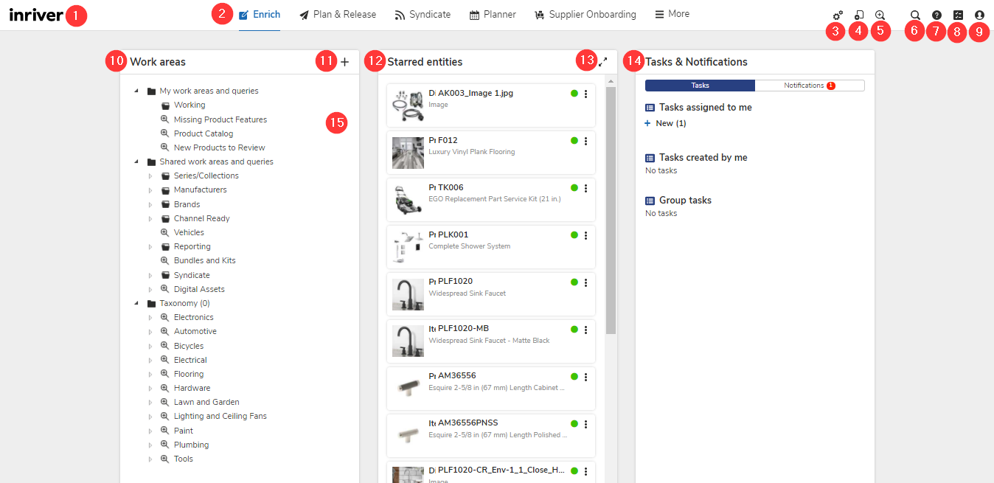This screenshot has width=994, height=483.
Task: Open the checklist tasks icon in header
Action: (x=958, y=15)
